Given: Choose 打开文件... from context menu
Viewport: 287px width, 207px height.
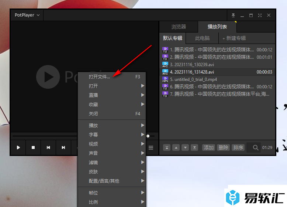Looking at the screenshot, I should [x=112, y=77].
